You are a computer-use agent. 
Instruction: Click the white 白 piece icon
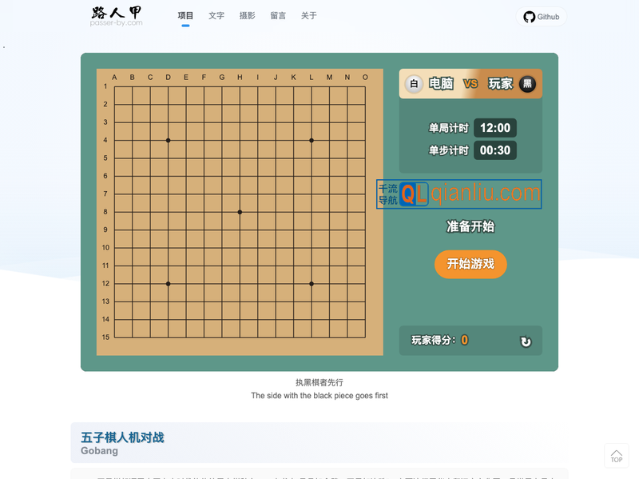click(x=413, y=82)
